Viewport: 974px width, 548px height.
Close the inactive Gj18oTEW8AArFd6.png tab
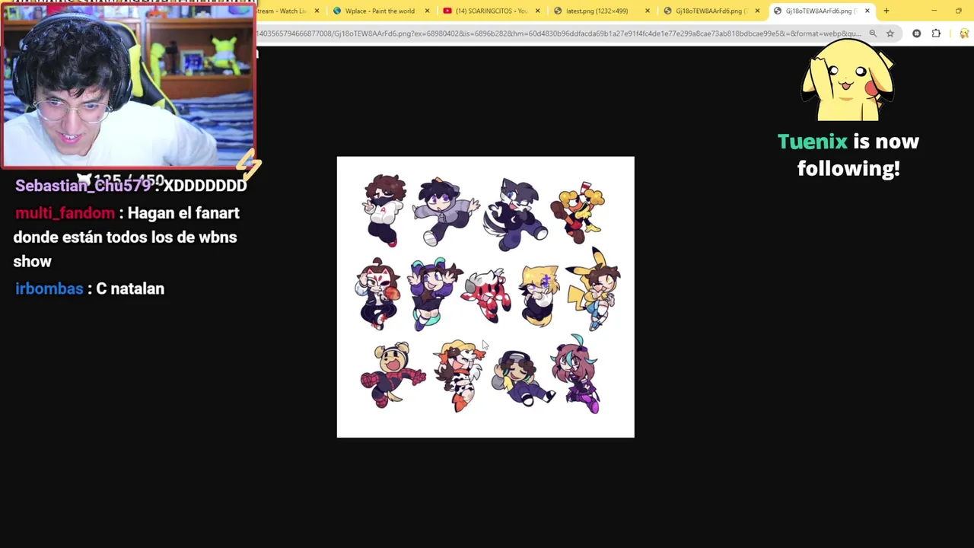point(757,11)
